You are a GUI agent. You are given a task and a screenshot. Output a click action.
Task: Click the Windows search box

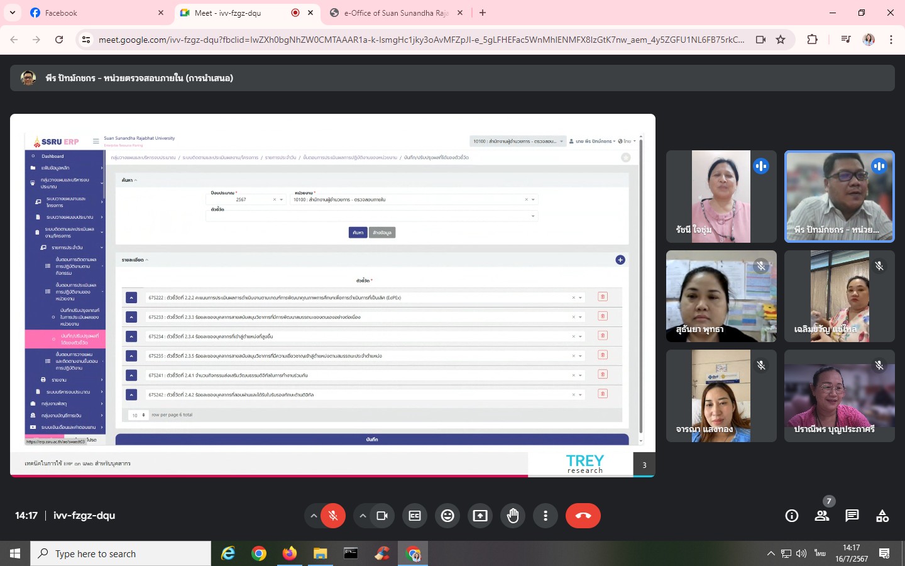(121, 553)
